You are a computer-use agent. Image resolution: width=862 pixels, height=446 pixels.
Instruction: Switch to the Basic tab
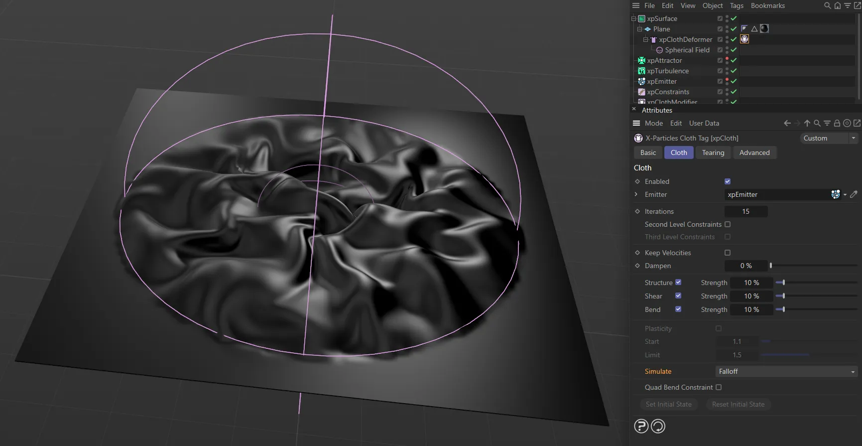[648, 152]
